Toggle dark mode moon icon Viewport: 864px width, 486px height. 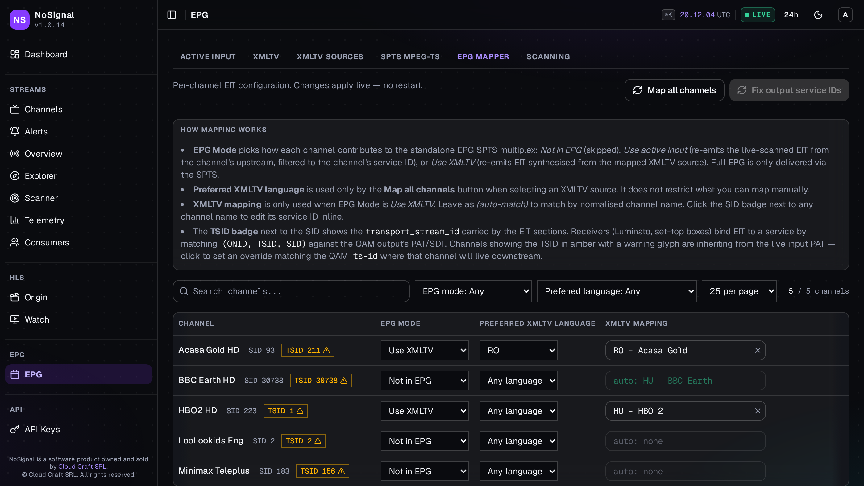(818, 15)
